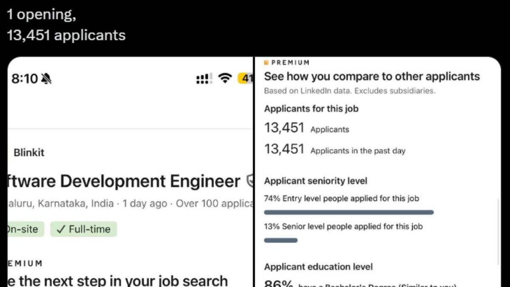Click the muted bell icon in status bar
The width and height of the screenshot is (510, 287).
(46, 79)
